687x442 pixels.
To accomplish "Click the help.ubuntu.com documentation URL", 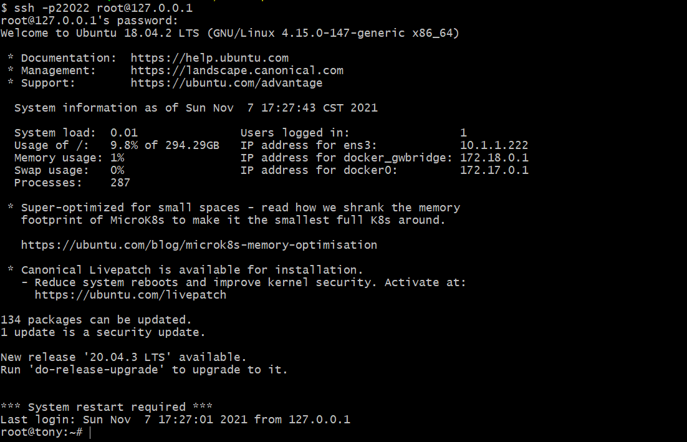I will 209,58.
